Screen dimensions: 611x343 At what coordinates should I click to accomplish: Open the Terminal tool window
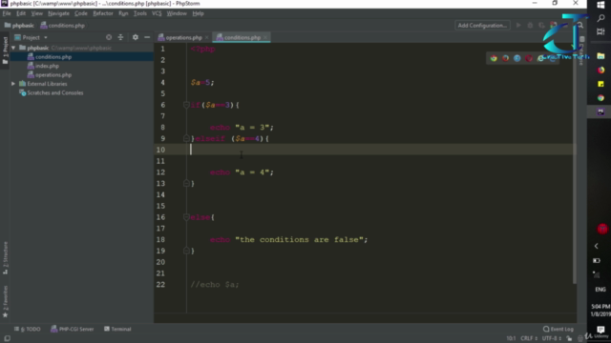click(x=117, y=329)
